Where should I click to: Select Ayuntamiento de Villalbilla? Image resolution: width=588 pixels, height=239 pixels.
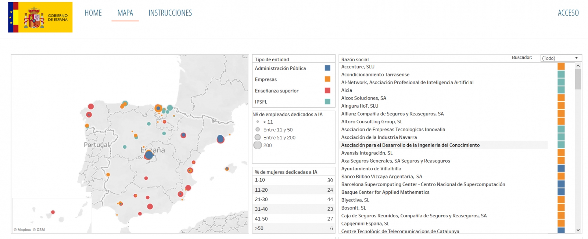tap(371, 169)
